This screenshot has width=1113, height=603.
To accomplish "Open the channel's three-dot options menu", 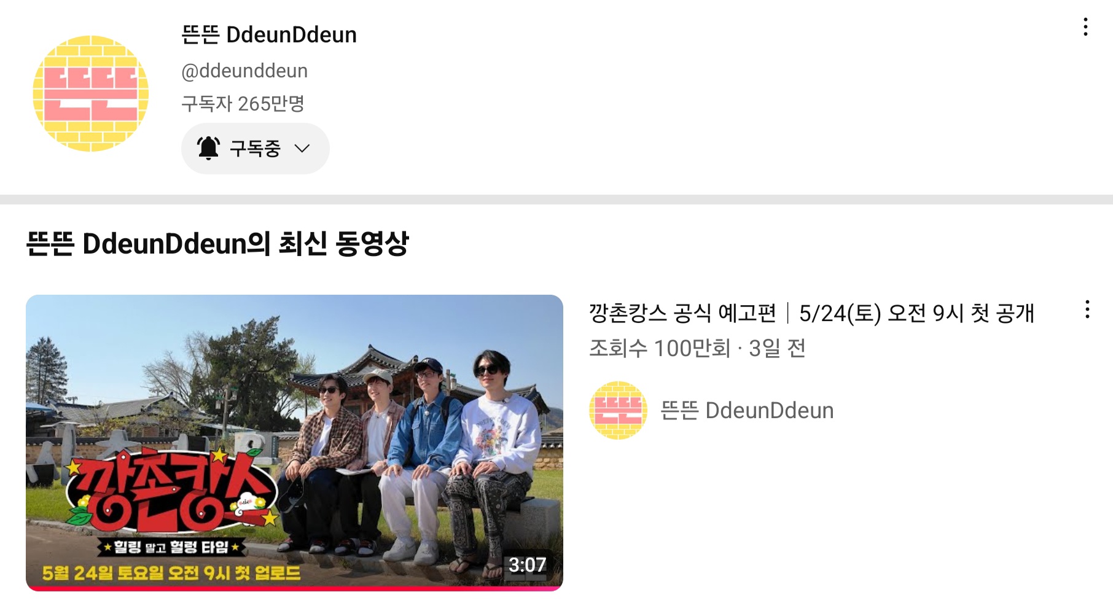I will pyautogui.click(x=1085, y=27).
